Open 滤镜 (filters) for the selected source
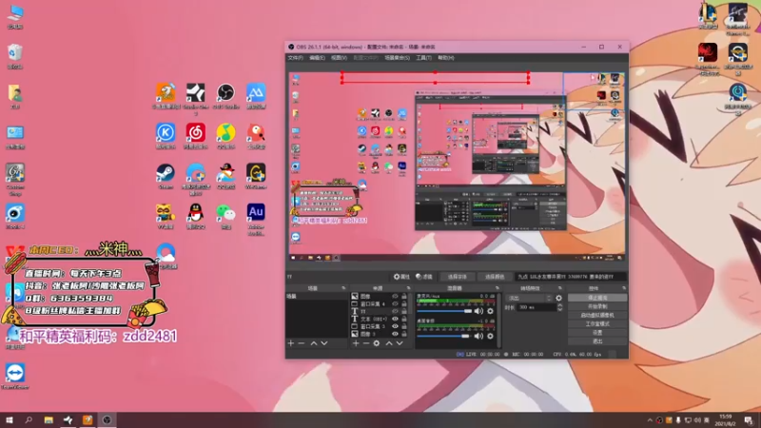 [x=424, y=277]
